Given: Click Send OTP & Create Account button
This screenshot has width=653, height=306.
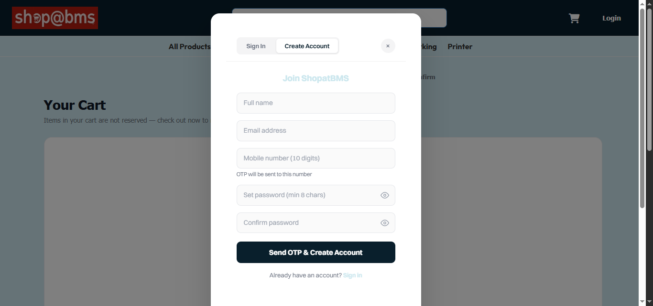Looking at the screenshot, I should [x=316, y=252].
